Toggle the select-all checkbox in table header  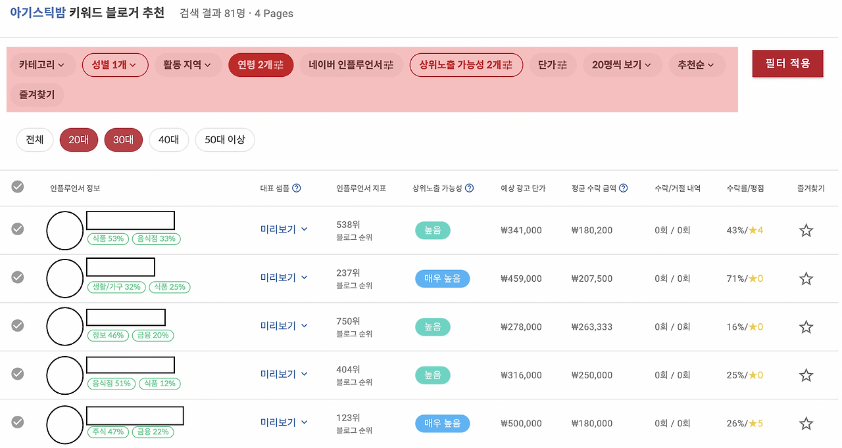pos(17,187)
